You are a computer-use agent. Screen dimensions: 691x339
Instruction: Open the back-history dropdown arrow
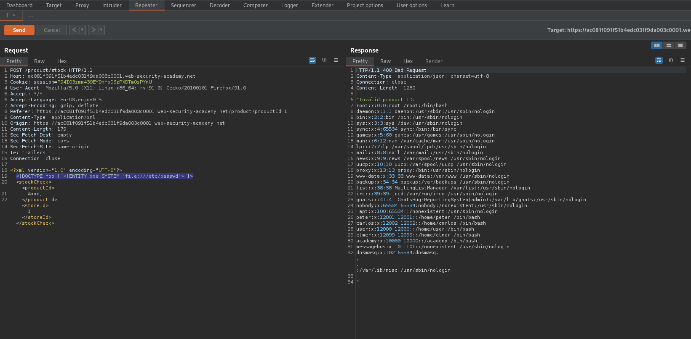82,30
